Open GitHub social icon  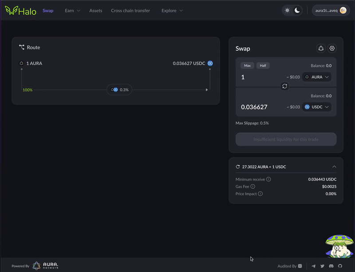click(340, 266)
